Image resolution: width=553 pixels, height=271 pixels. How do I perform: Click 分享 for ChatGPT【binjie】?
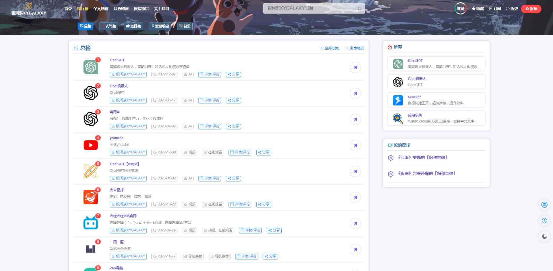pyautogui.click(x=233, y=178)
